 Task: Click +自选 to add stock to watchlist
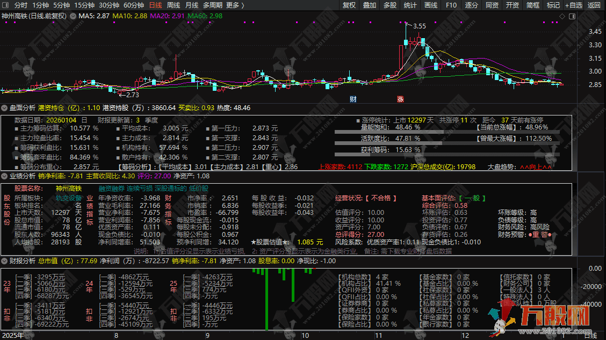click(x=574, y=5)
